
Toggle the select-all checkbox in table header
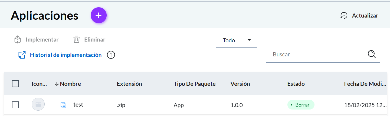point(15,84)
